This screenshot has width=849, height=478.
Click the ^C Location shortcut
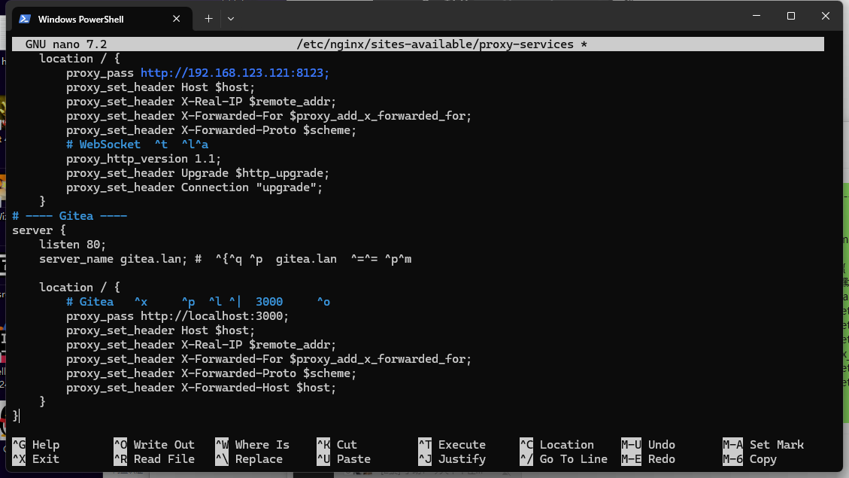click(556, 445)
